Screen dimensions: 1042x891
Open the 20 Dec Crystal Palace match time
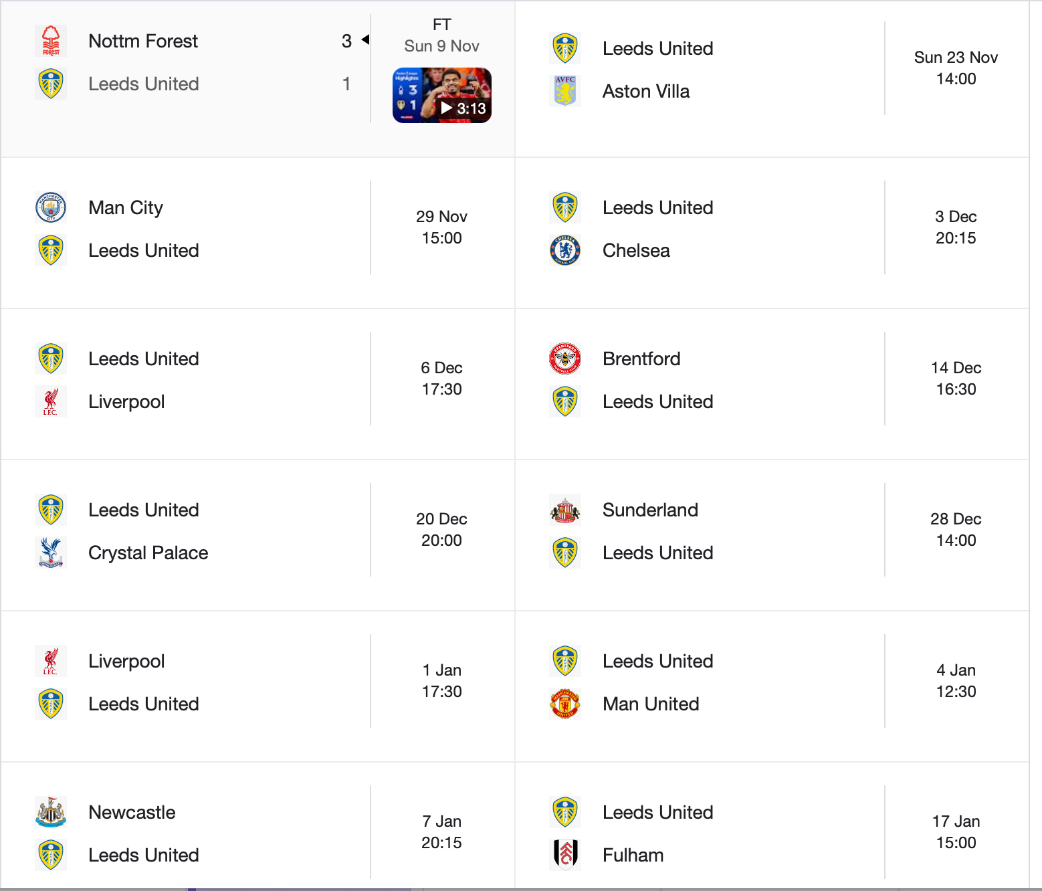point(441,530)
